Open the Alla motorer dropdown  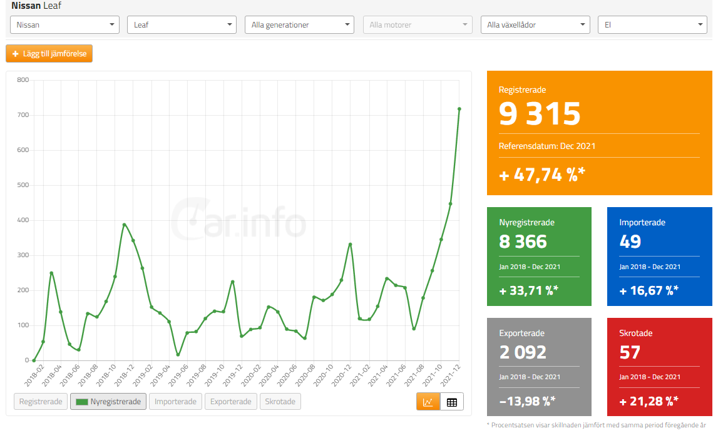tap(418, 25)
